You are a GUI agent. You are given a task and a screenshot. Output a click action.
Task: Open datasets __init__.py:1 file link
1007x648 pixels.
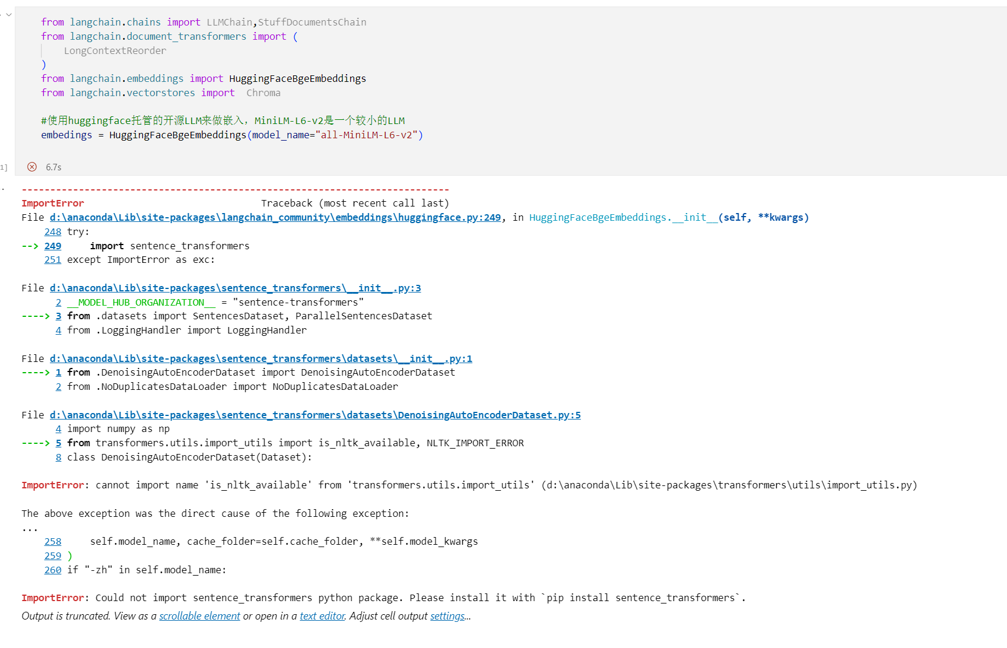261,358
